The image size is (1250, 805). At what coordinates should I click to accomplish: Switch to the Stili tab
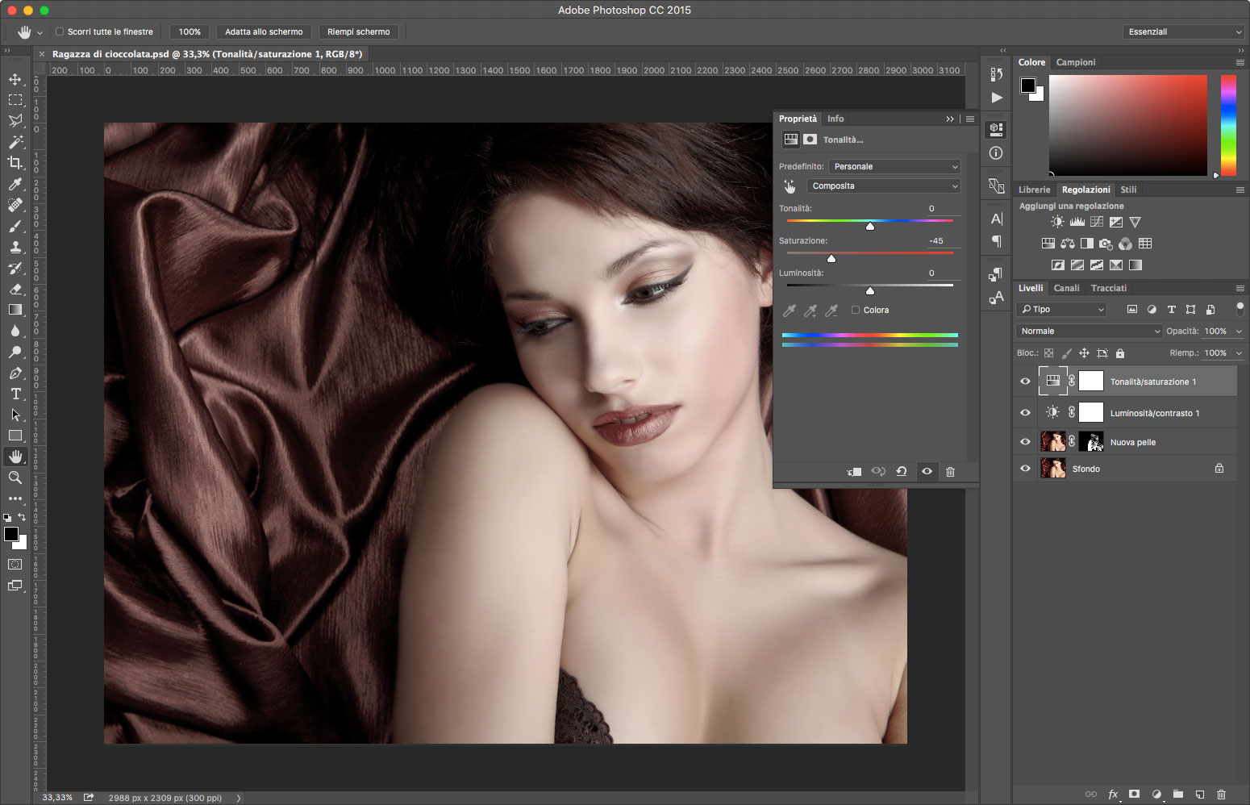[x=1128, y=190]
